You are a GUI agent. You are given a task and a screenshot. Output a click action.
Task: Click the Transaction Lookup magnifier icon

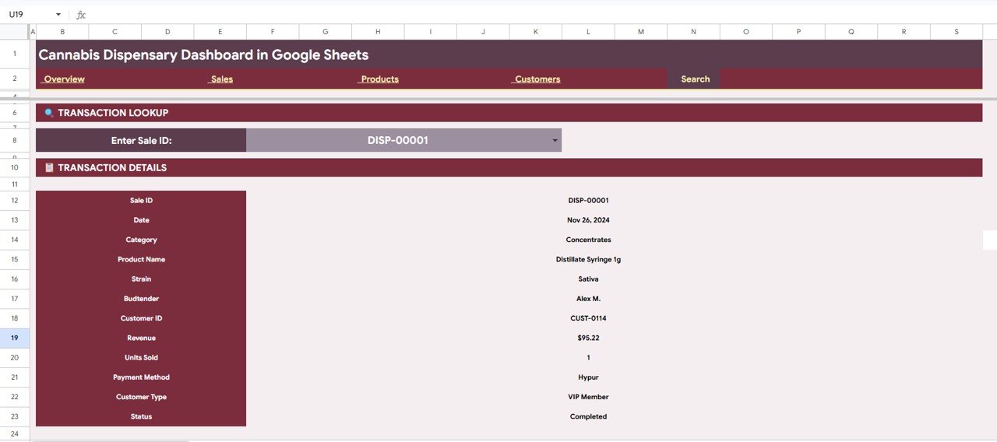tap(49, 113)
